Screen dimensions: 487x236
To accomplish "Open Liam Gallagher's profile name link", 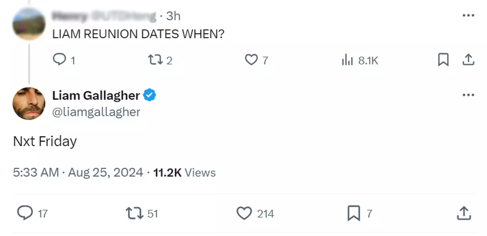I will pos(96,96).
